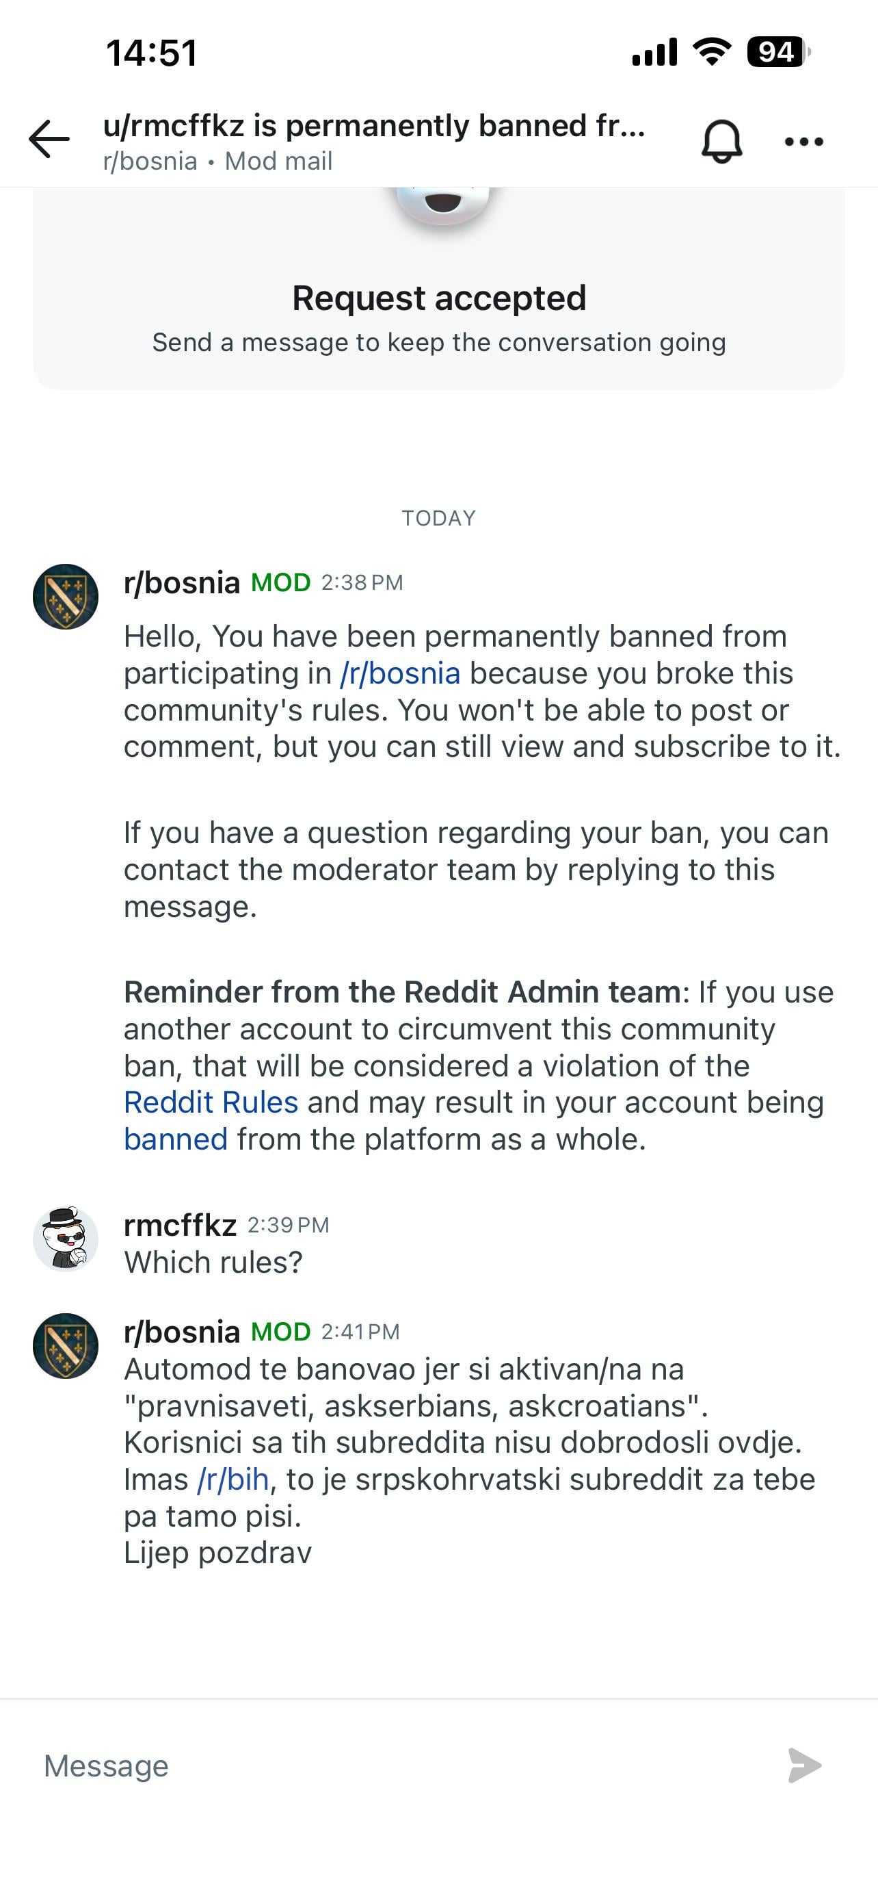
Task: Tap r/bosnia sender name at 2:38 PM
Action: click(x=181, y=582)
